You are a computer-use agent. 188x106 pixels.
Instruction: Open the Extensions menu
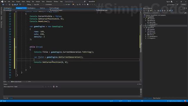point(49,1)
